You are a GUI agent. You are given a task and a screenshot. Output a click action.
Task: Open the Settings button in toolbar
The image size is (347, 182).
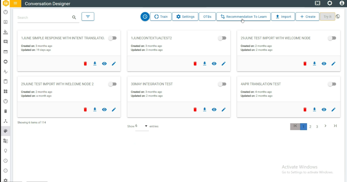point(185,16)
